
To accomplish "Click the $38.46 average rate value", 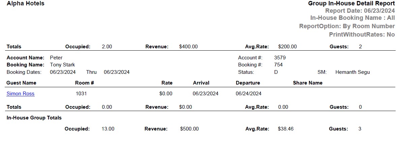I will click(x=285, y=129).
